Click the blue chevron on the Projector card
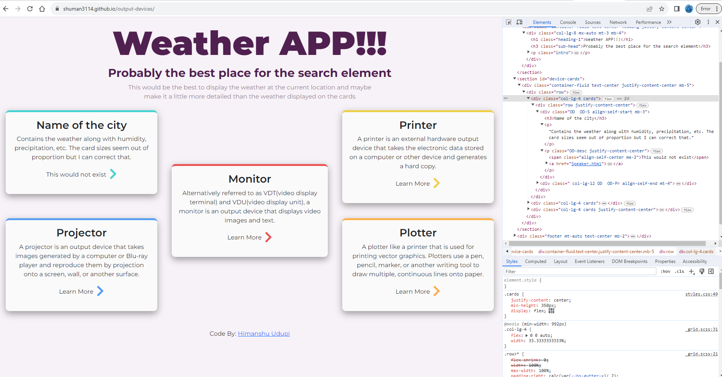Screen dimensions: 722x377 point(100,291)
